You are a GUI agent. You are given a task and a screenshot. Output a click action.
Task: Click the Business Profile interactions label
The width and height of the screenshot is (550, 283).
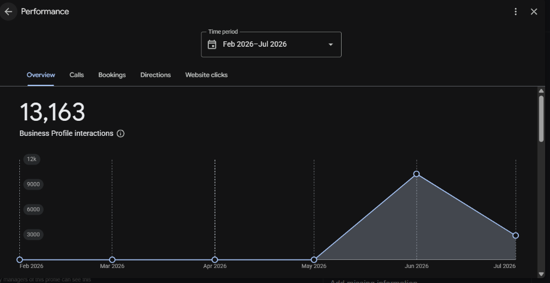(66, 134)
